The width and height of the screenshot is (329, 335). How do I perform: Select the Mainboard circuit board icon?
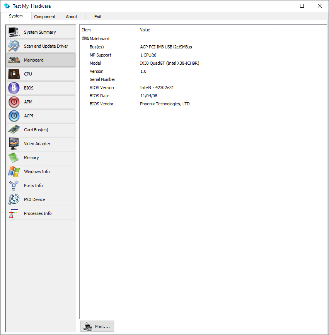(x=14, y=60)
